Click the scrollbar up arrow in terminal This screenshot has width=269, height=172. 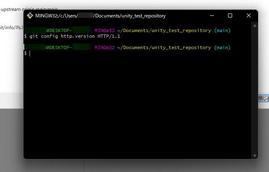click(255, 25)
